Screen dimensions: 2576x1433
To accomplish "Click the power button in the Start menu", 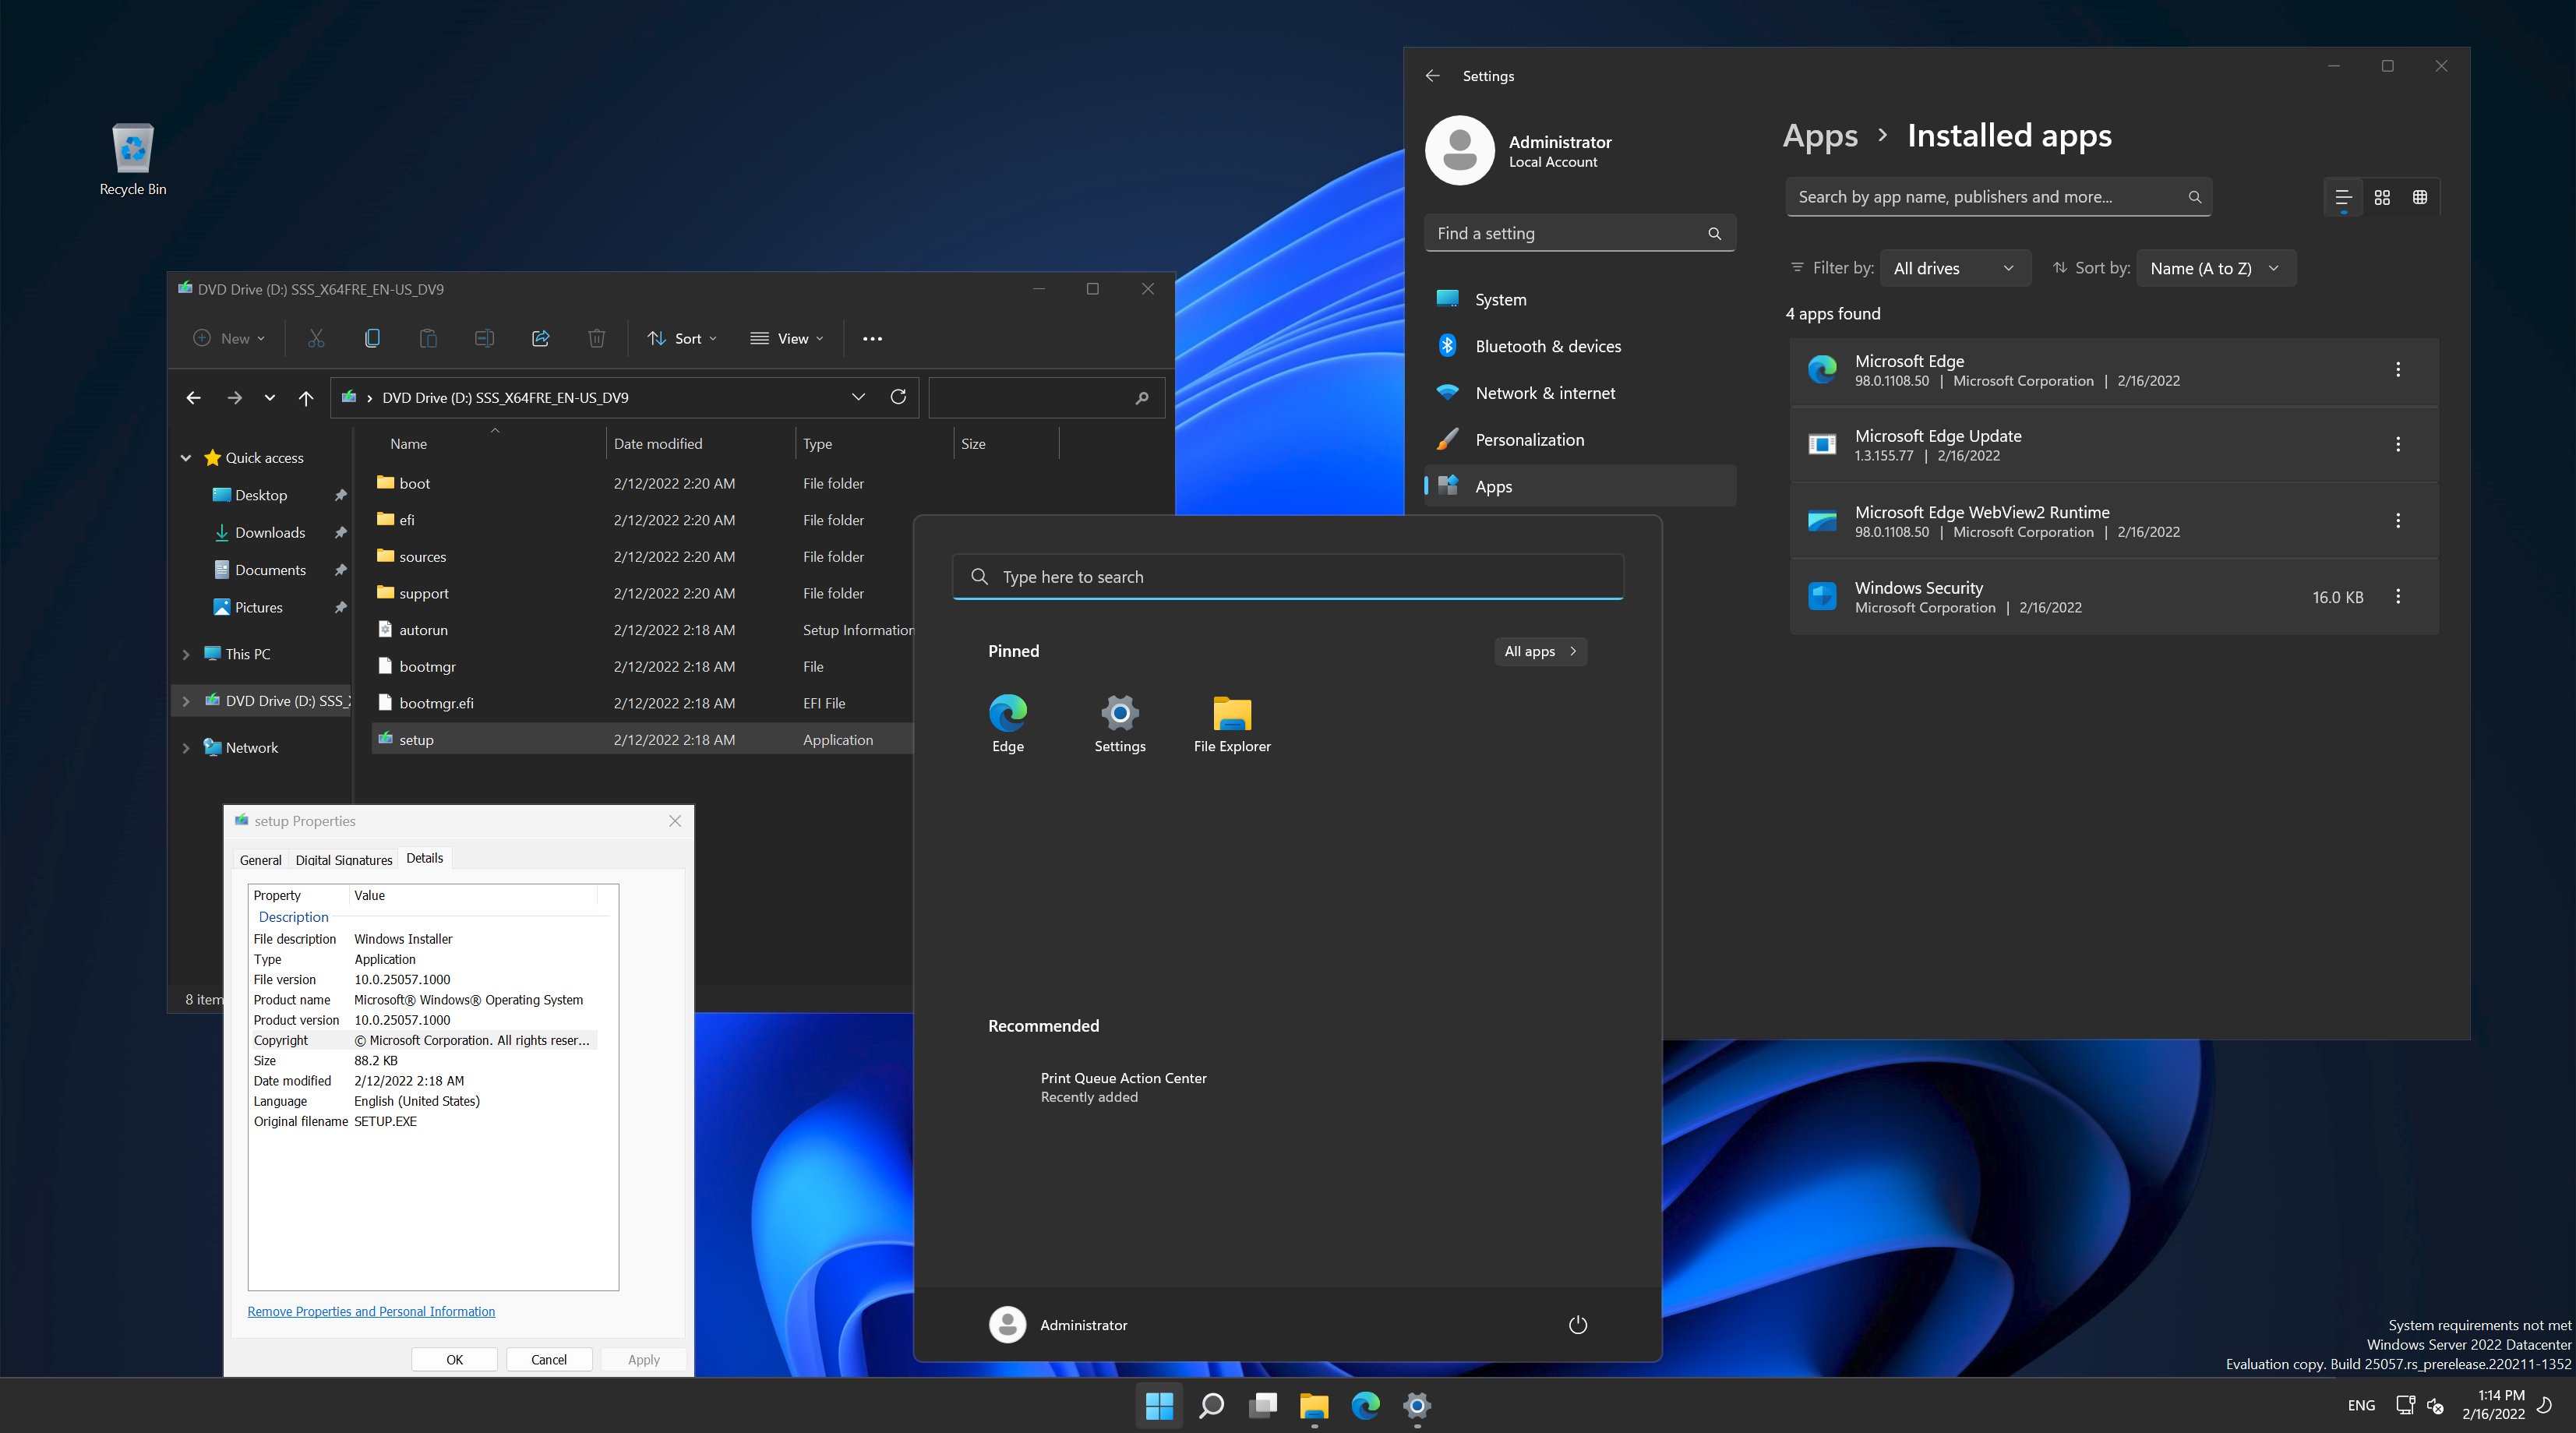I will click(x=1577, y=1324).
